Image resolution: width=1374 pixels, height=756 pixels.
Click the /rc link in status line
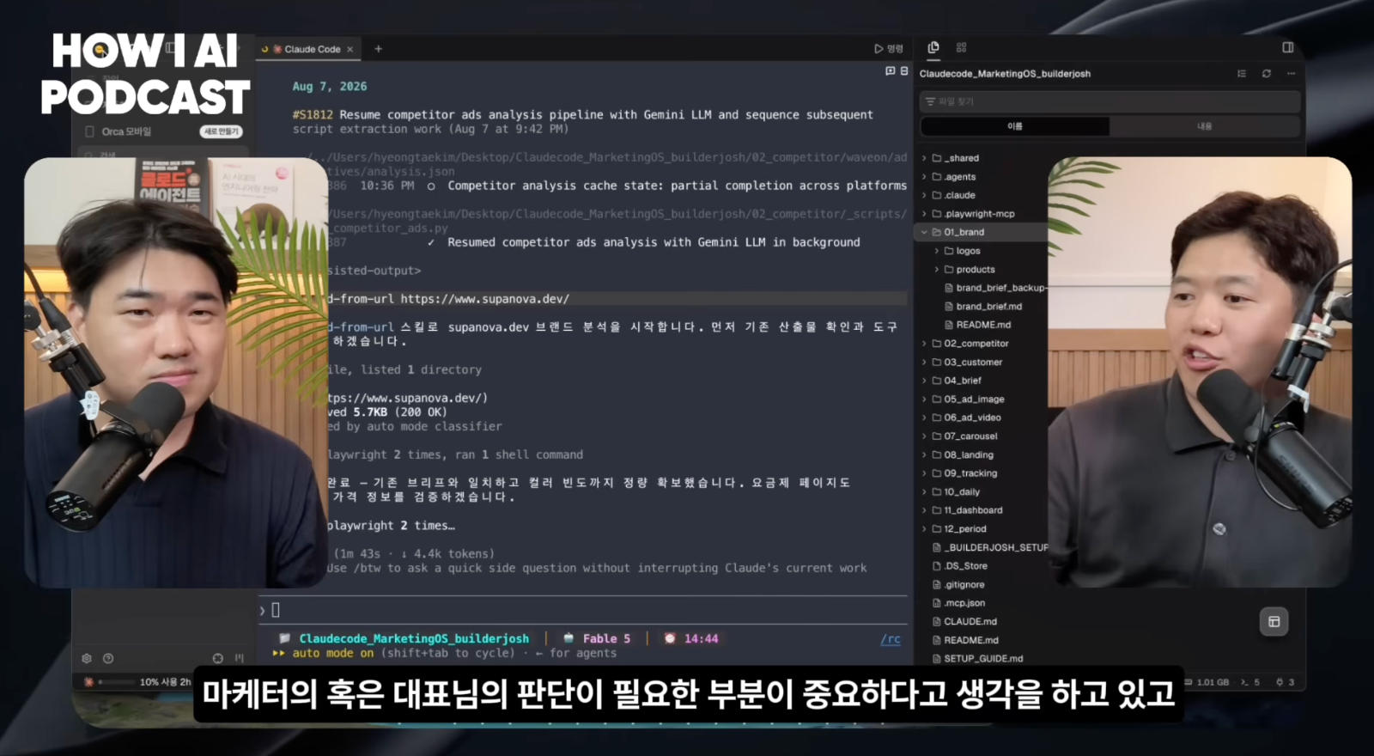coord(891,639)
